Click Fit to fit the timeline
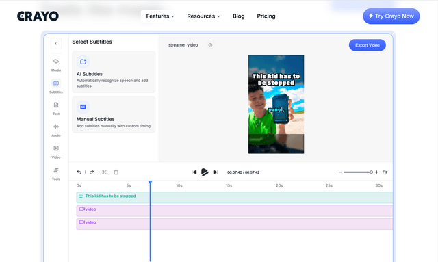Viewport: 438px width, 262px height. [385, 172]
